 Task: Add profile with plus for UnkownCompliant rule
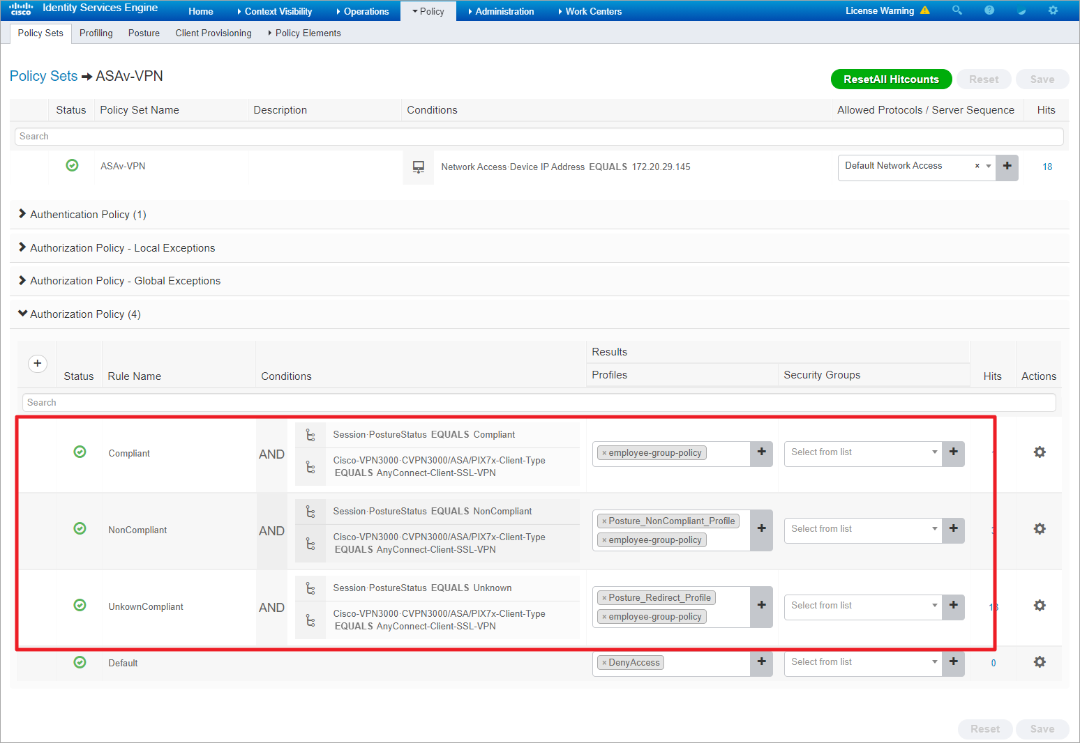(761, 606)
